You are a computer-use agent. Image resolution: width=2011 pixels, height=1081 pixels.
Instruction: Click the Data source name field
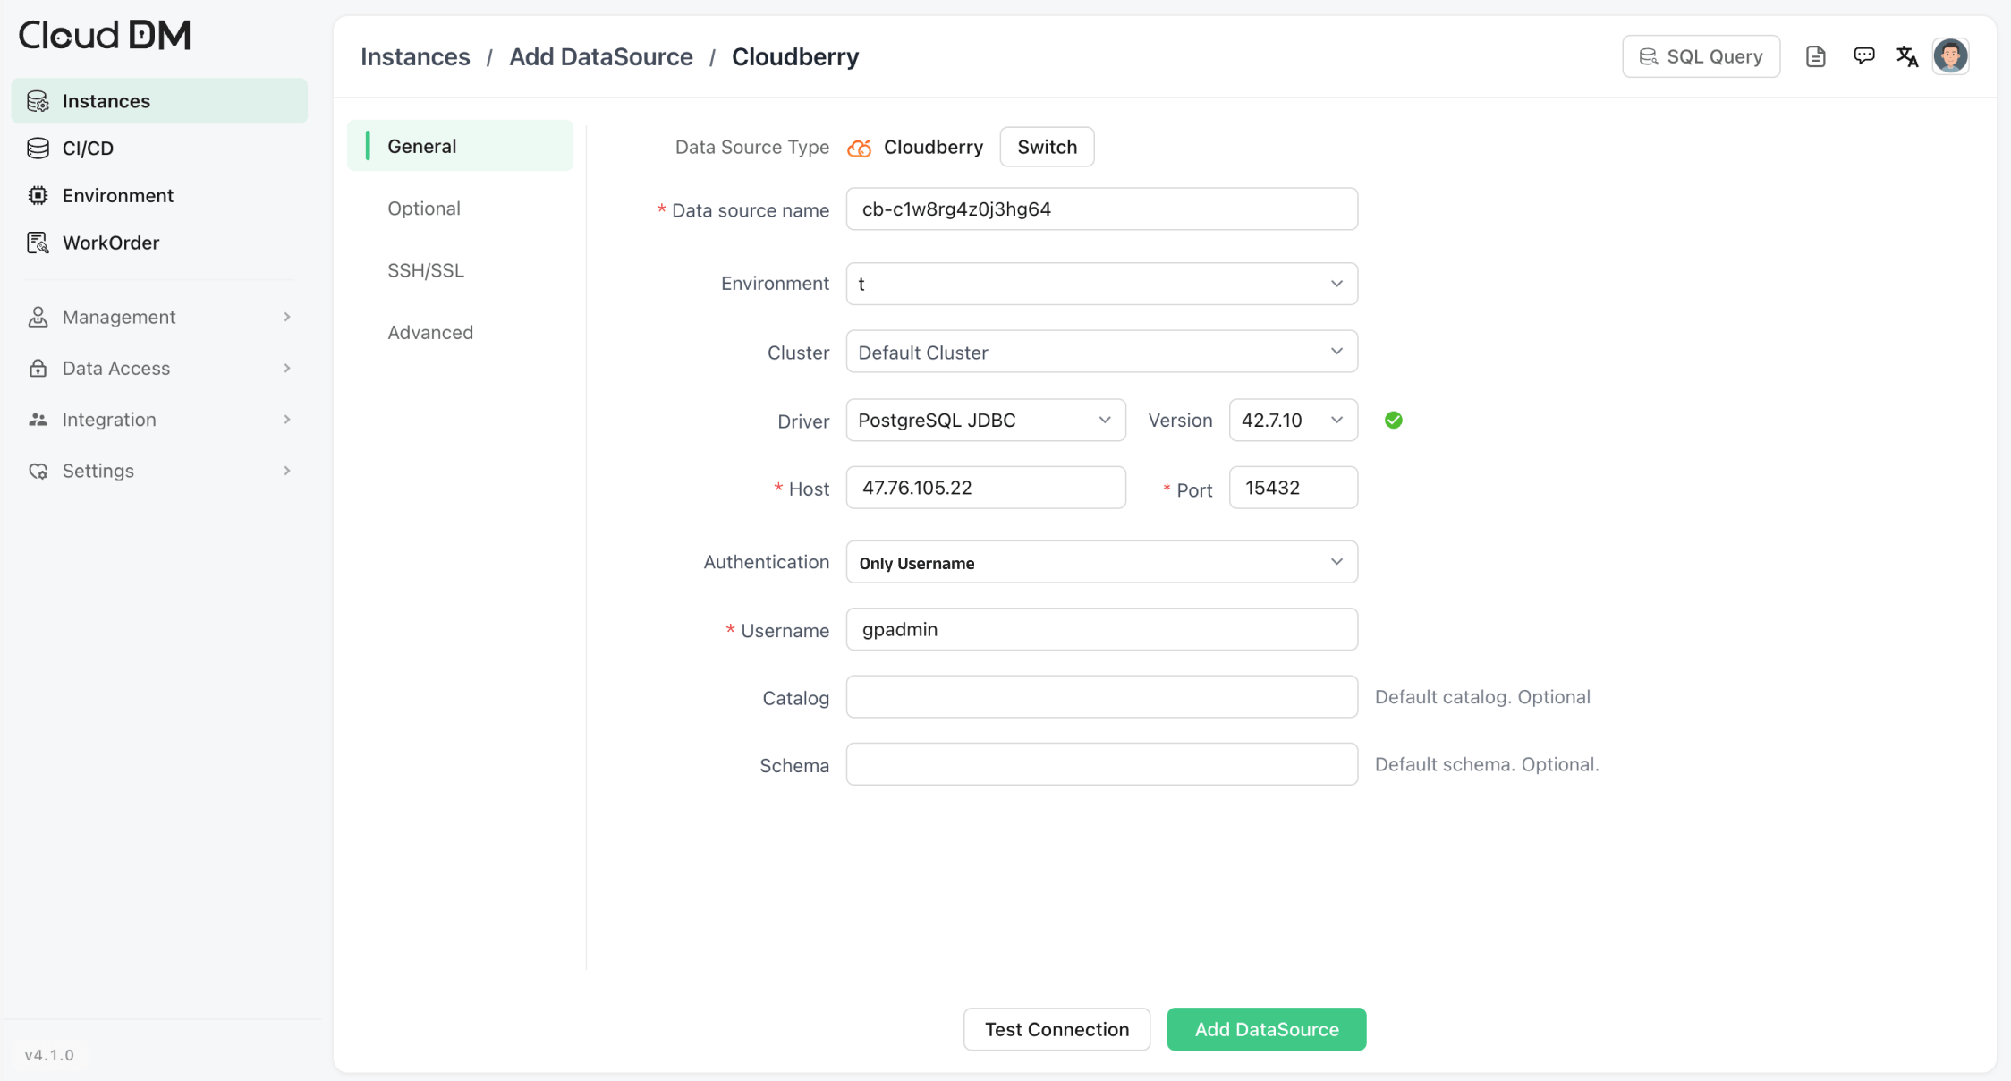[1102, 209]
